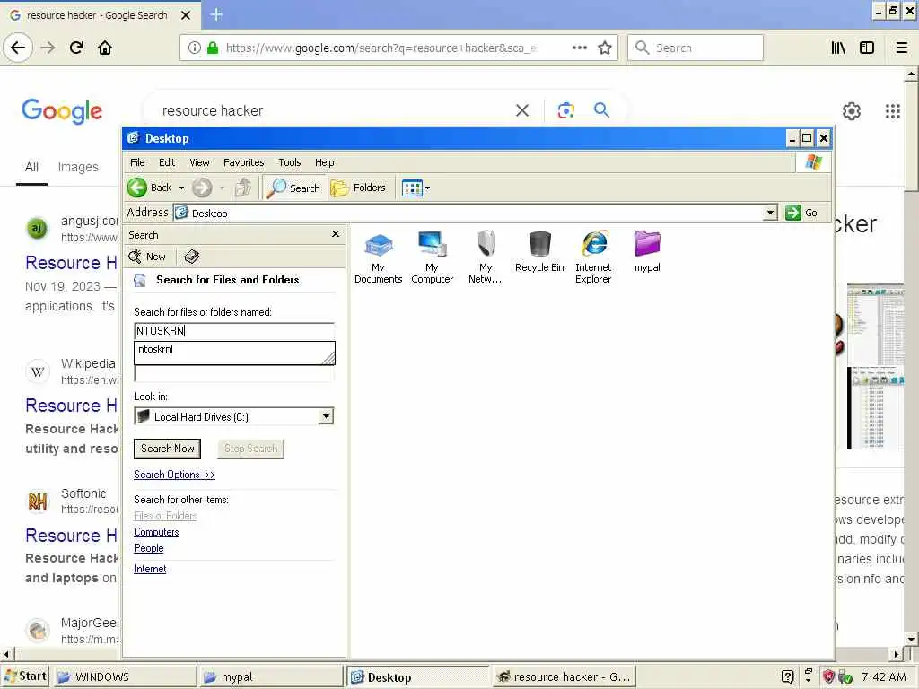This screenshot has width=919, height=689.
Task: Select the Google All results tab
Action: (31, 167)
